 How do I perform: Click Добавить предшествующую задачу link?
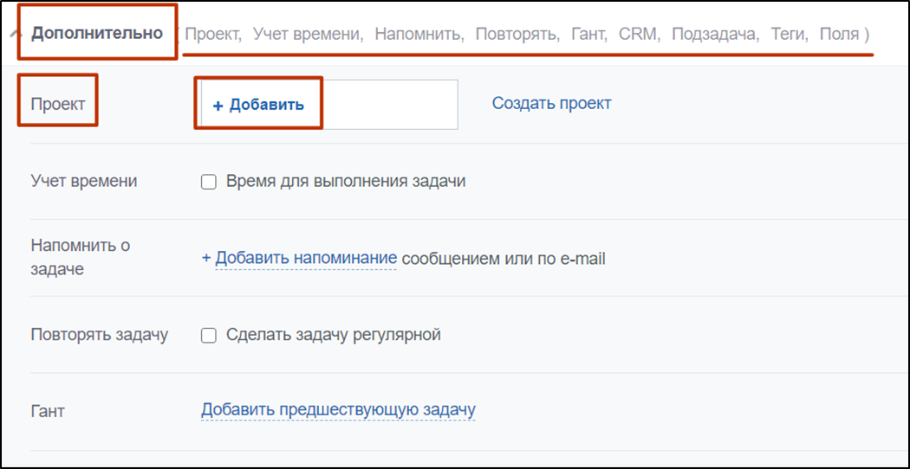pyautogui.click(x=338, y=410)
